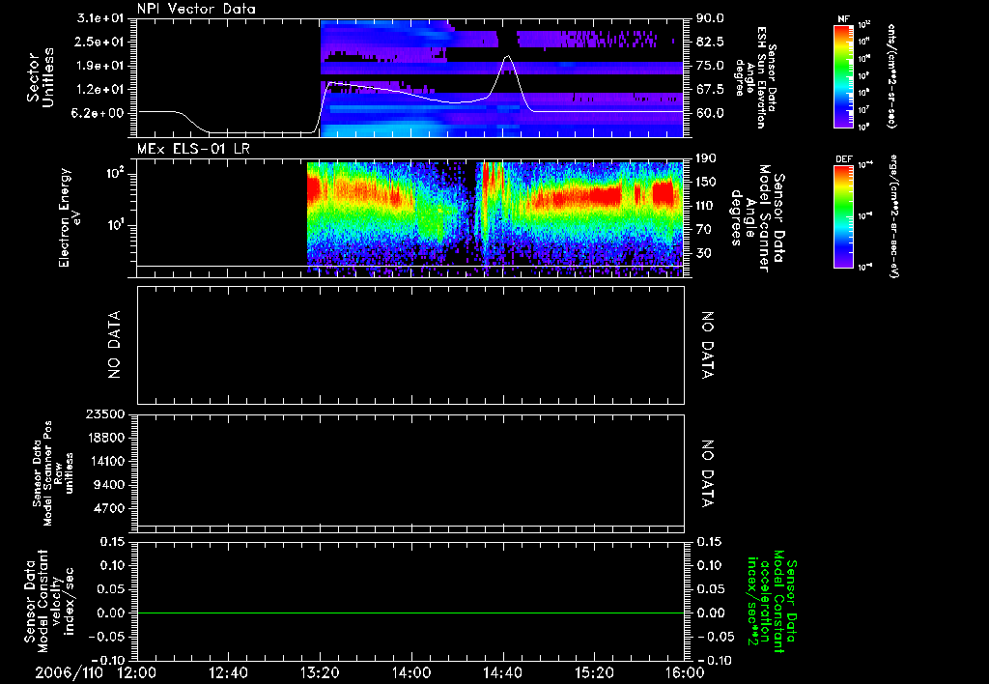Viewport: 989px width, 684px height.
Task: Click the 30 scanner angle tick label
Action: point(704,253)
